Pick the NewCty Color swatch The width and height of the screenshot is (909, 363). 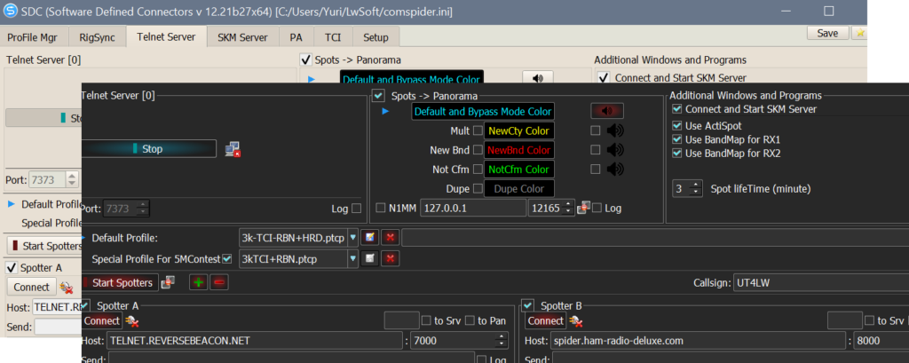click(x=518, y=130)
